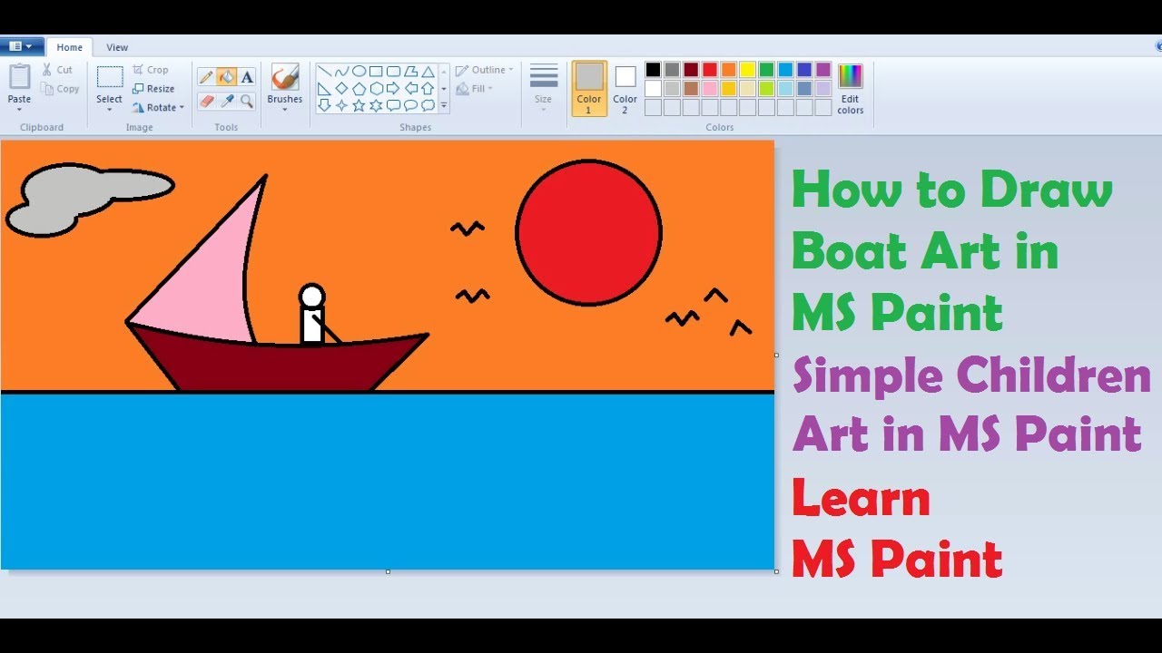Click the Resize button
Image resolution: width=1162 pixels, height=653 pixels.
pyautogui.click(x=153, y=89)
